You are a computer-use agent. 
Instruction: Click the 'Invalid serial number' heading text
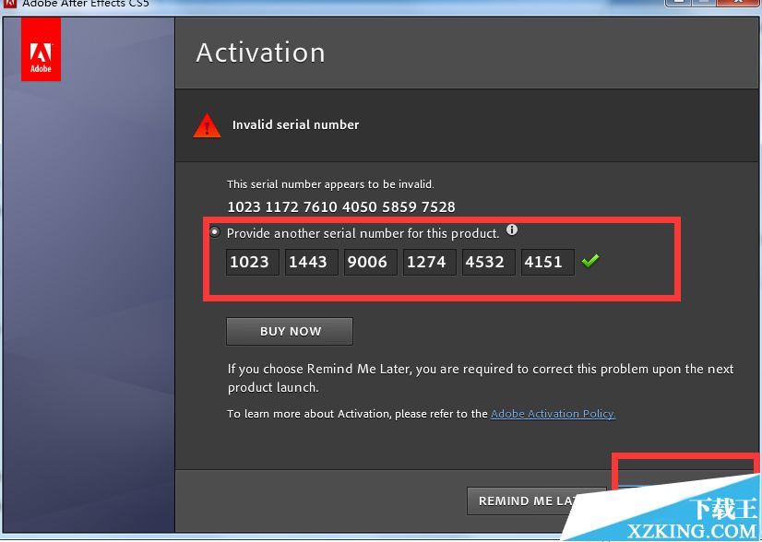click(x=295, y=124)
